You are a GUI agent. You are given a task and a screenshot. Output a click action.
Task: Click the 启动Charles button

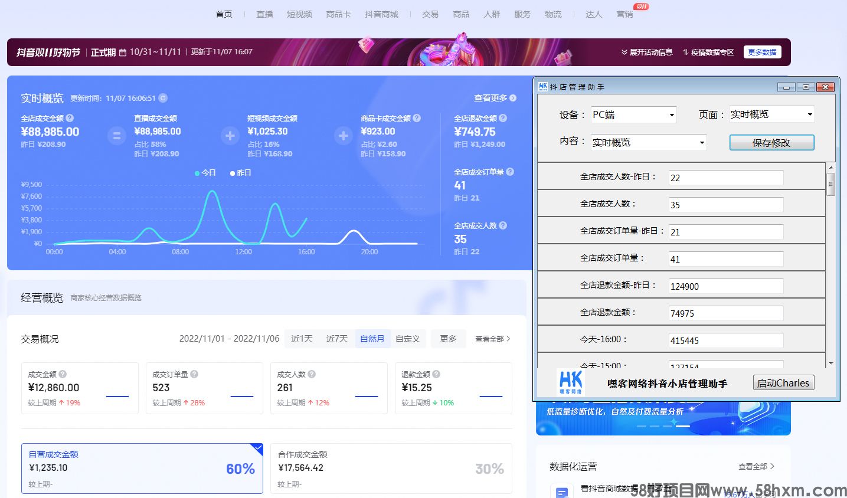coord(783,383)
